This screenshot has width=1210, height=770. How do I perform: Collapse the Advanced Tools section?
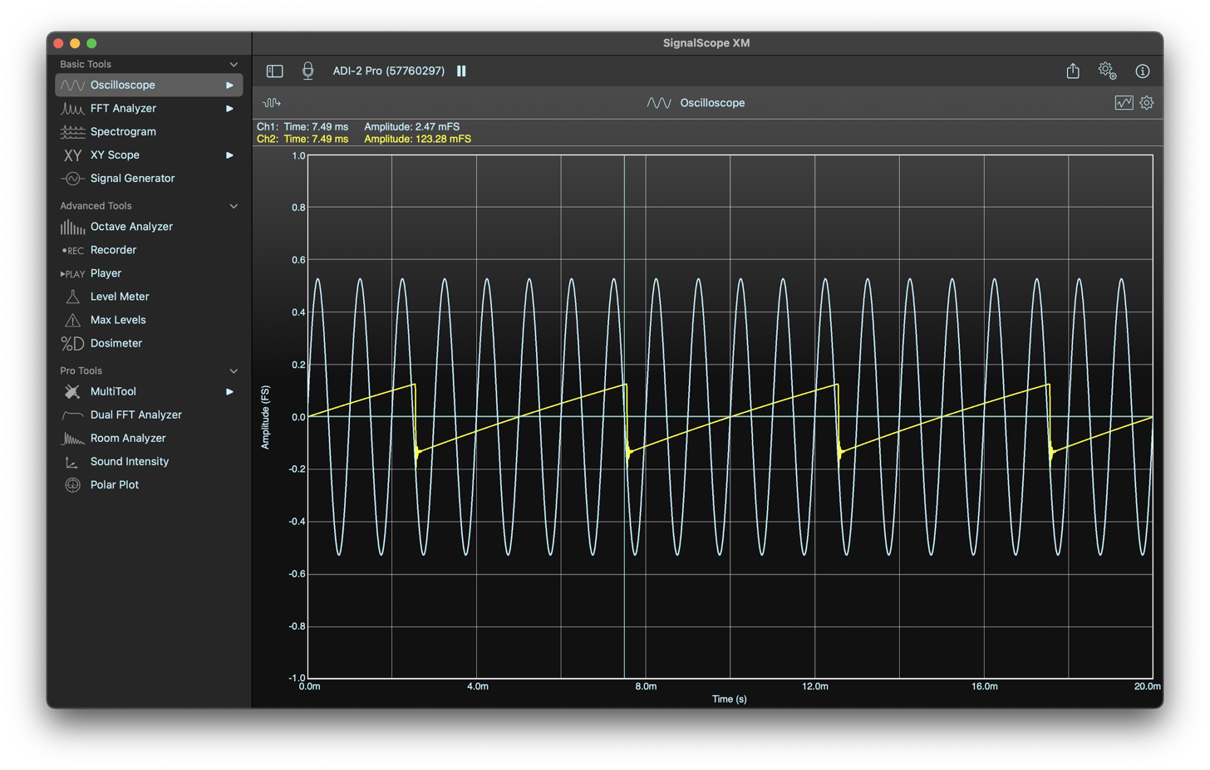[234, 205]
